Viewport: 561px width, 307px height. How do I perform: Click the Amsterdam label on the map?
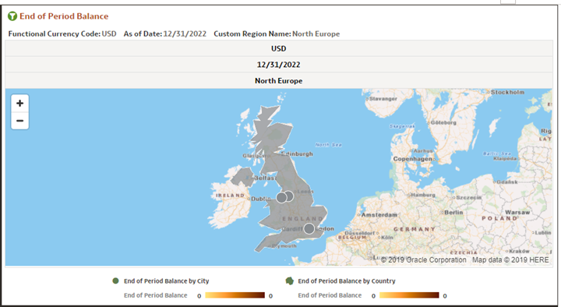[x=379, y=215]
